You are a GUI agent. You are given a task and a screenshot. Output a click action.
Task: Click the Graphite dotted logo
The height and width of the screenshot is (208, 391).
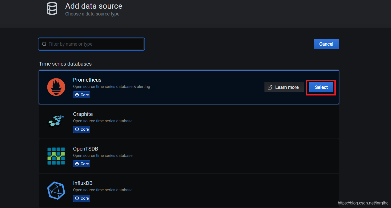click(56, 121)
